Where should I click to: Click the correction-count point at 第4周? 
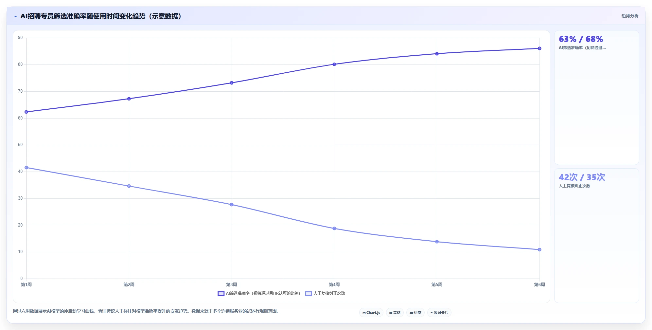point(334,229)
